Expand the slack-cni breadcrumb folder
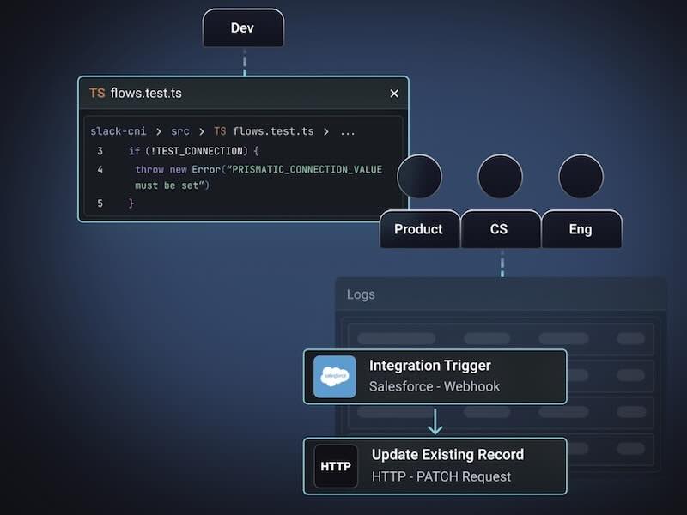The image size is (687, 515). [119, 131]
